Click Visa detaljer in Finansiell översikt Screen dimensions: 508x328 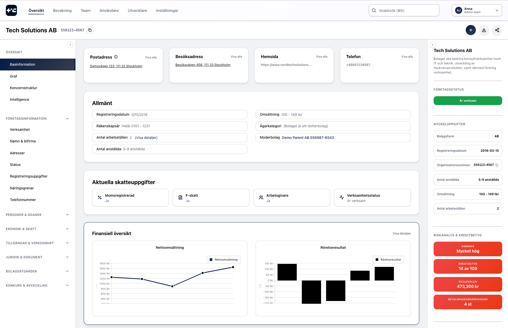(401, 234)
